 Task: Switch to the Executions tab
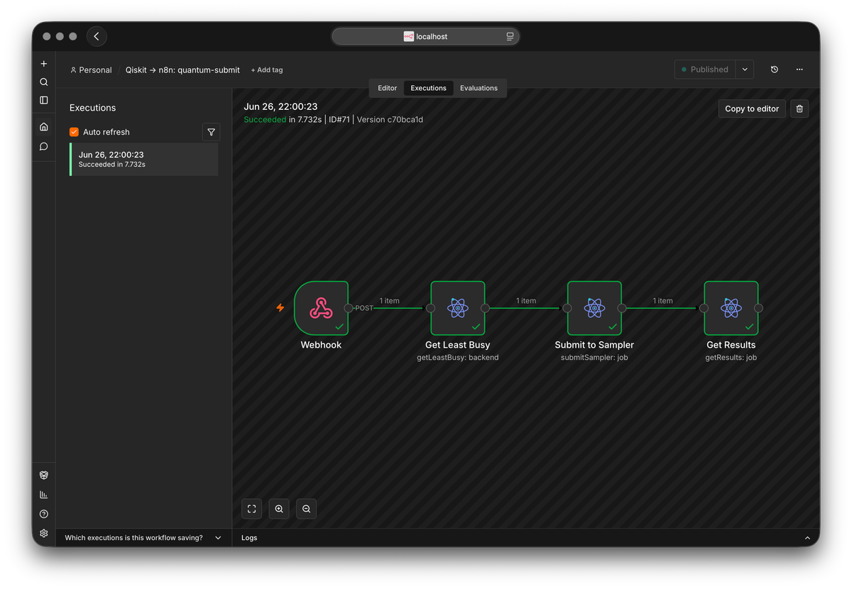click(x=429, y=88)
